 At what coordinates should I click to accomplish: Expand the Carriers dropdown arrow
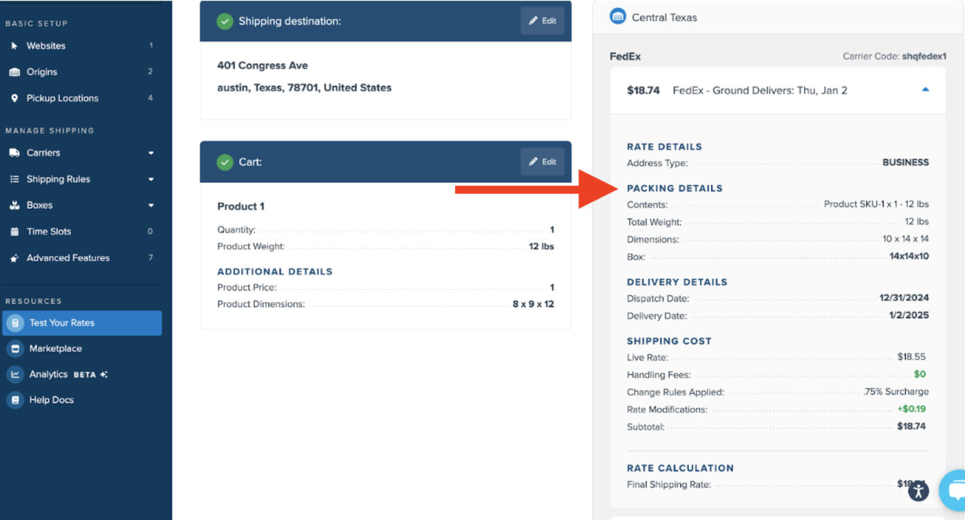(x=150, y=153)
